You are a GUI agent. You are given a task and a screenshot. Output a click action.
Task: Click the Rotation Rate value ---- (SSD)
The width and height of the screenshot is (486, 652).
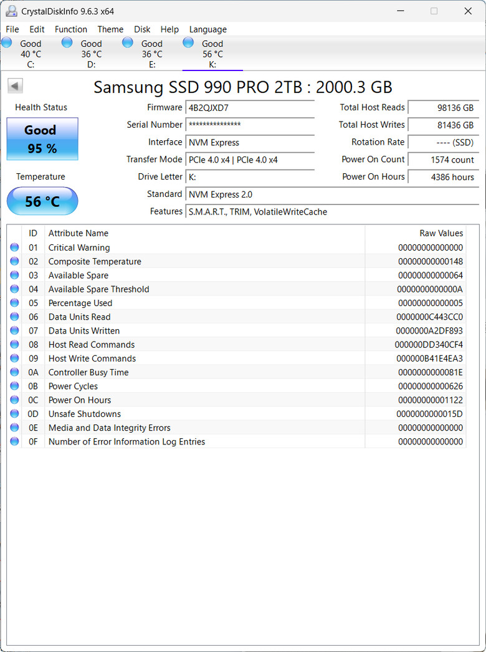(x=444, y=142)
